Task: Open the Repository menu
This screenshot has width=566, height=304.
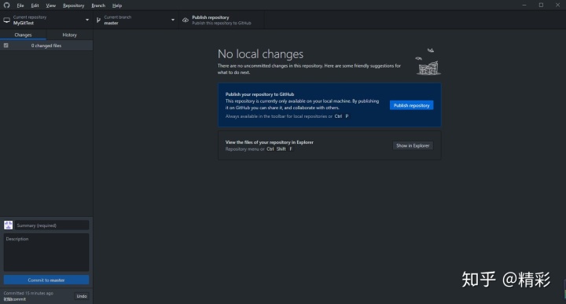Action: (x=73, y=5)
